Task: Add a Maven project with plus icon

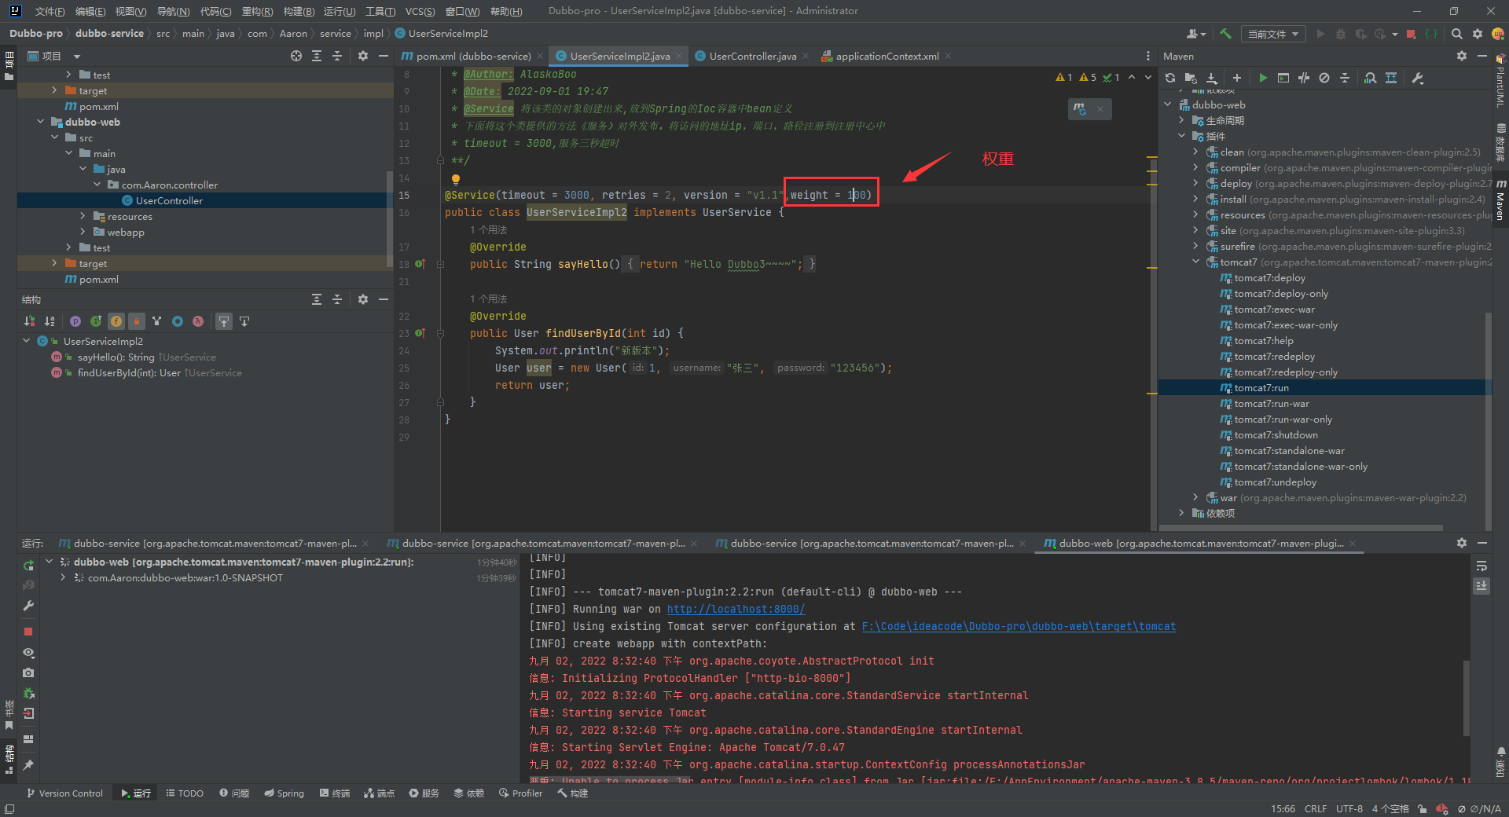Action: (1236, 78)
